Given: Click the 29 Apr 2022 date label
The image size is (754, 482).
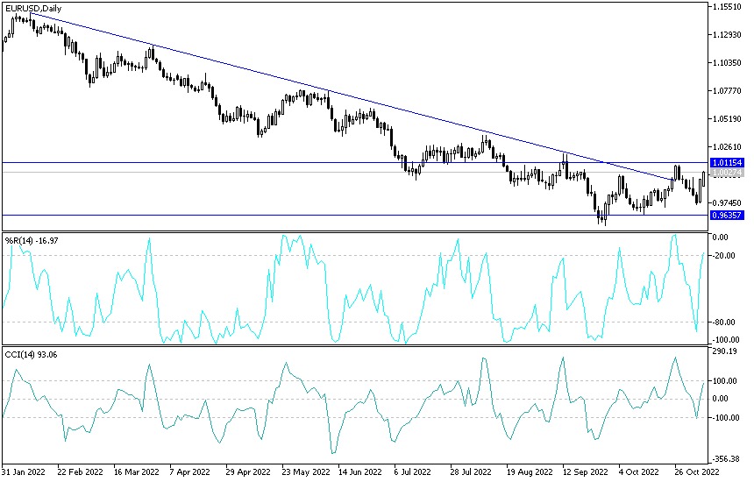Looking at the screenshot, I should [x=248, y=471].
